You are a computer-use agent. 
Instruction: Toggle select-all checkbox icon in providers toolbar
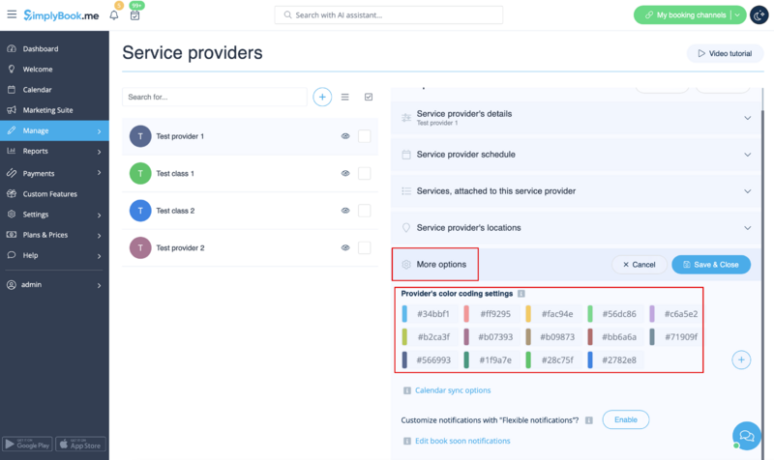pos(369,98)
